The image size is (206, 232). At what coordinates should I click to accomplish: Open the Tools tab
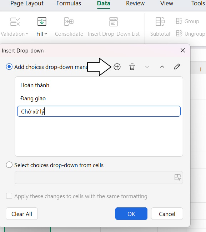pyautogui.click(x=198, y=4)
